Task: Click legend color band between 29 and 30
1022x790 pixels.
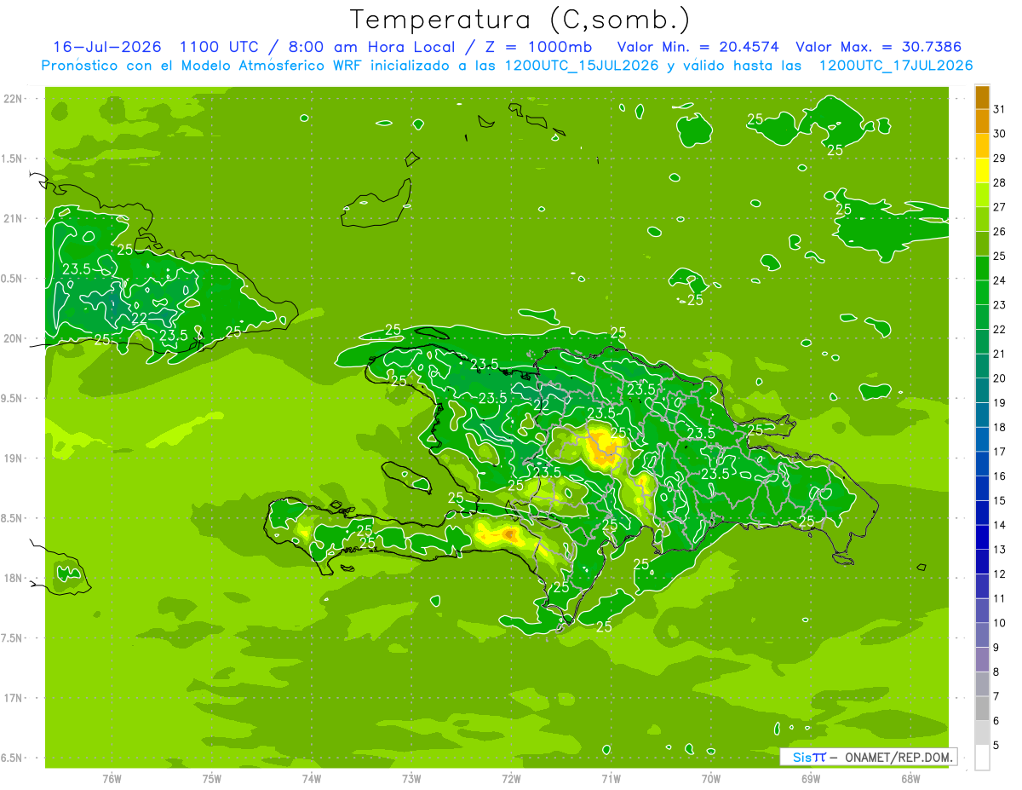Action: tap(982, 145)
